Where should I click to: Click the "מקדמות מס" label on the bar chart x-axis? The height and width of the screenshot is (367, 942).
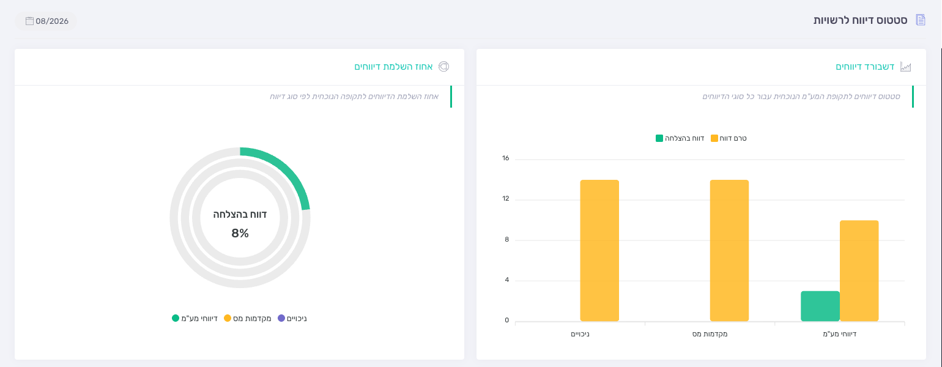710,334
